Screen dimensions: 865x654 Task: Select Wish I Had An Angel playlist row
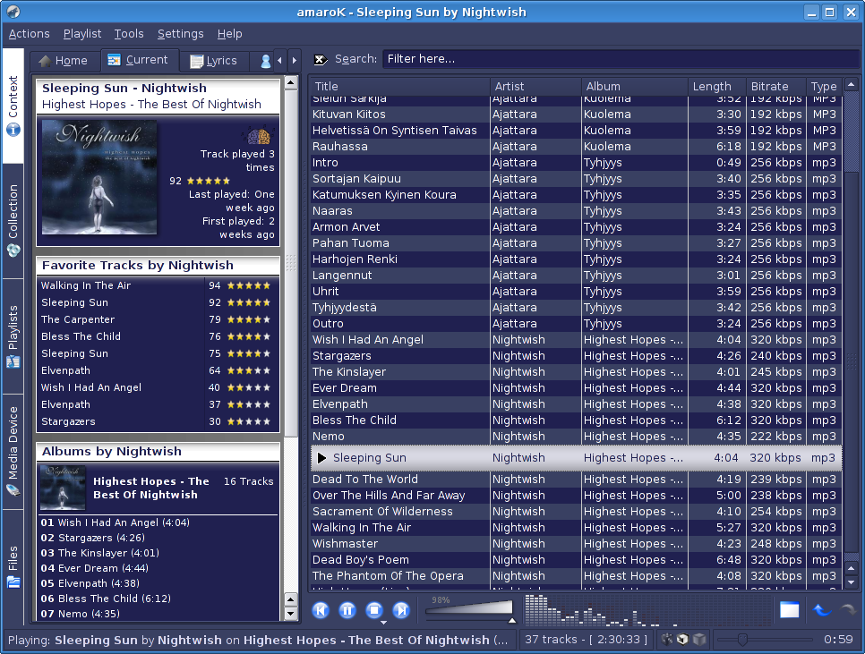576,340
